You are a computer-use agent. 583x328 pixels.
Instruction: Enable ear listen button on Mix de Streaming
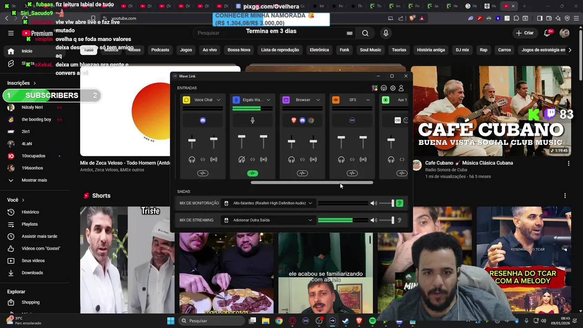tap(399, 220)
